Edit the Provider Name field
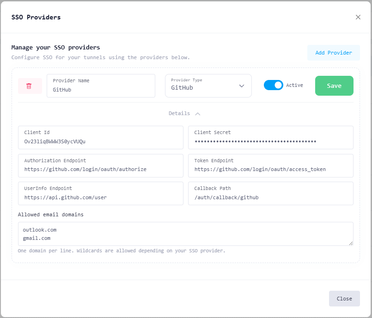The height and width of the screenshot is (318, 372). [101, 90]
